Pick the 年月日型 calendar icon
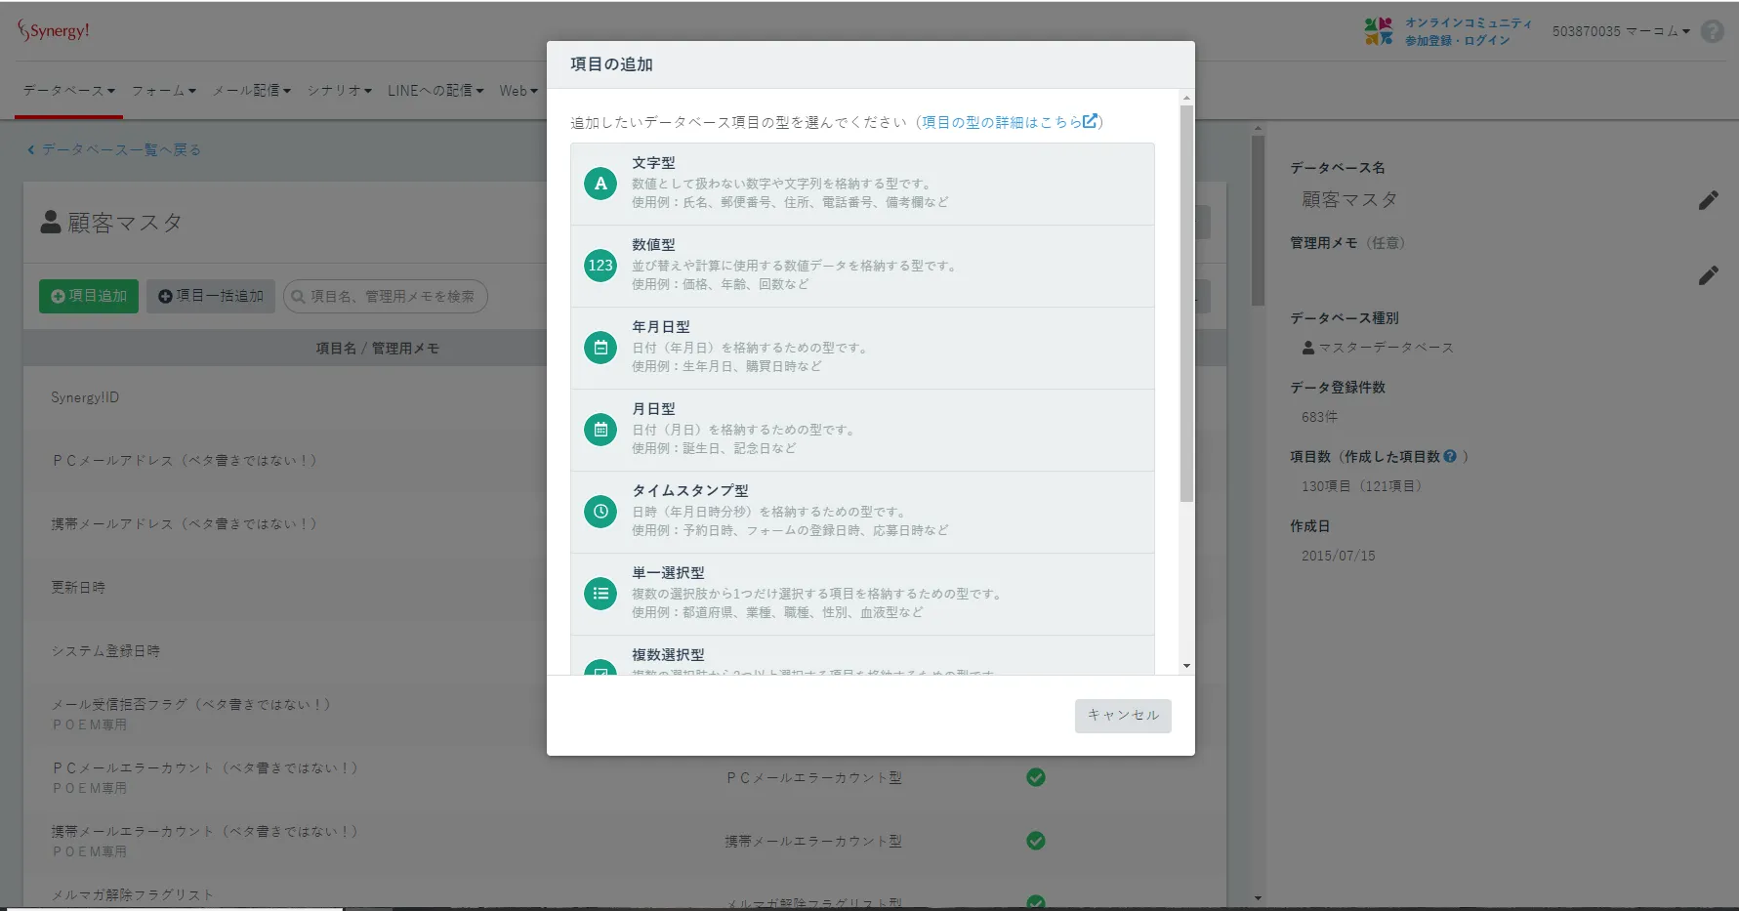 [x=600, y=348]
